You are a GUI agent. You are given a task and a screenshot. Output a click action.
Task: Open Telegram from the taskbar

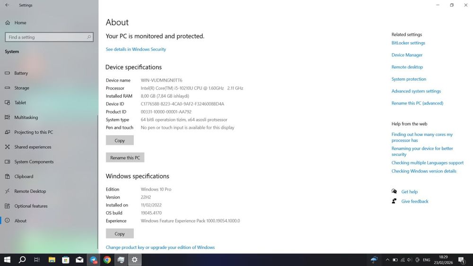[x=94, y=260]
